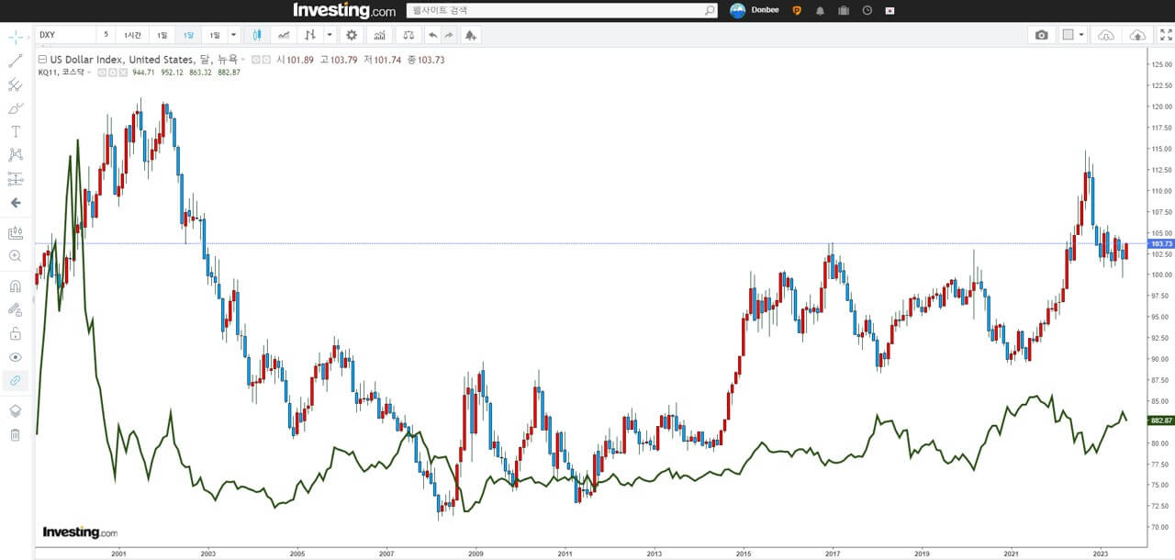1175x560 pixels.
Task: Undo the last chart action
Action: click(432, 35)
